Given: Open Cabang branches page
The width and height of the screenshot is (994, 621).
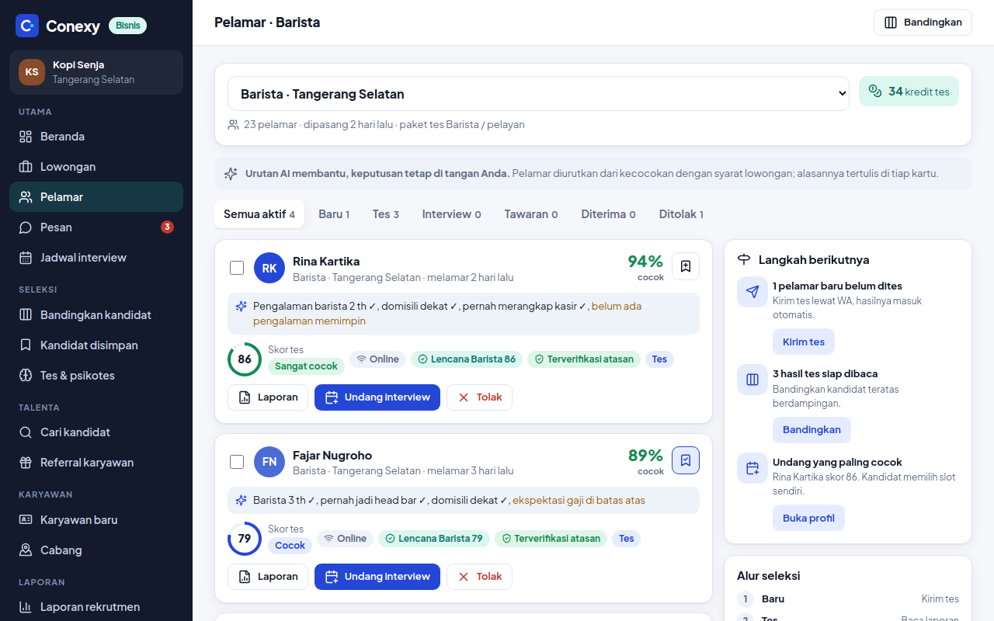Looking at the screenshot, I should point(96,550).
